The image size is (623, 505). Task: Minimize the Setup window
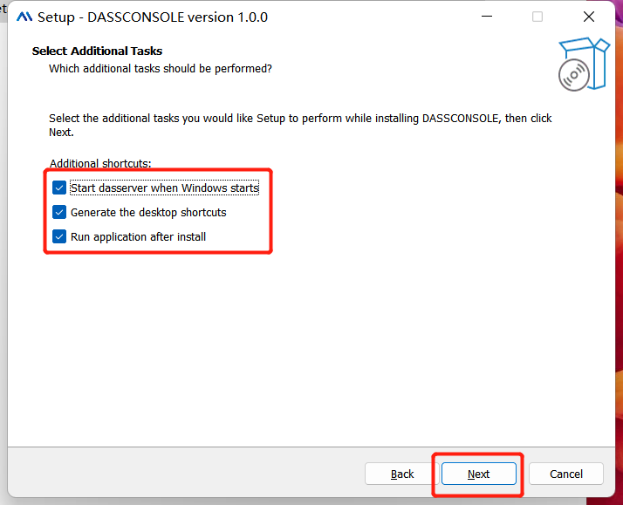pyautogui.click(x=487, y=17)
